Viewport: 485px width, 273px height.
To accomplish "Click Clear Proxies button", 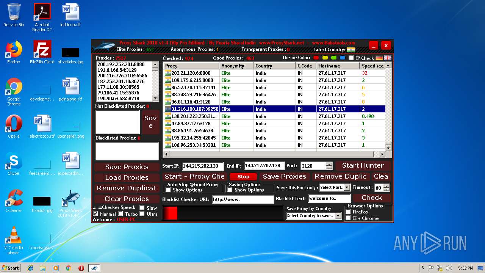I will click(127, 199).
